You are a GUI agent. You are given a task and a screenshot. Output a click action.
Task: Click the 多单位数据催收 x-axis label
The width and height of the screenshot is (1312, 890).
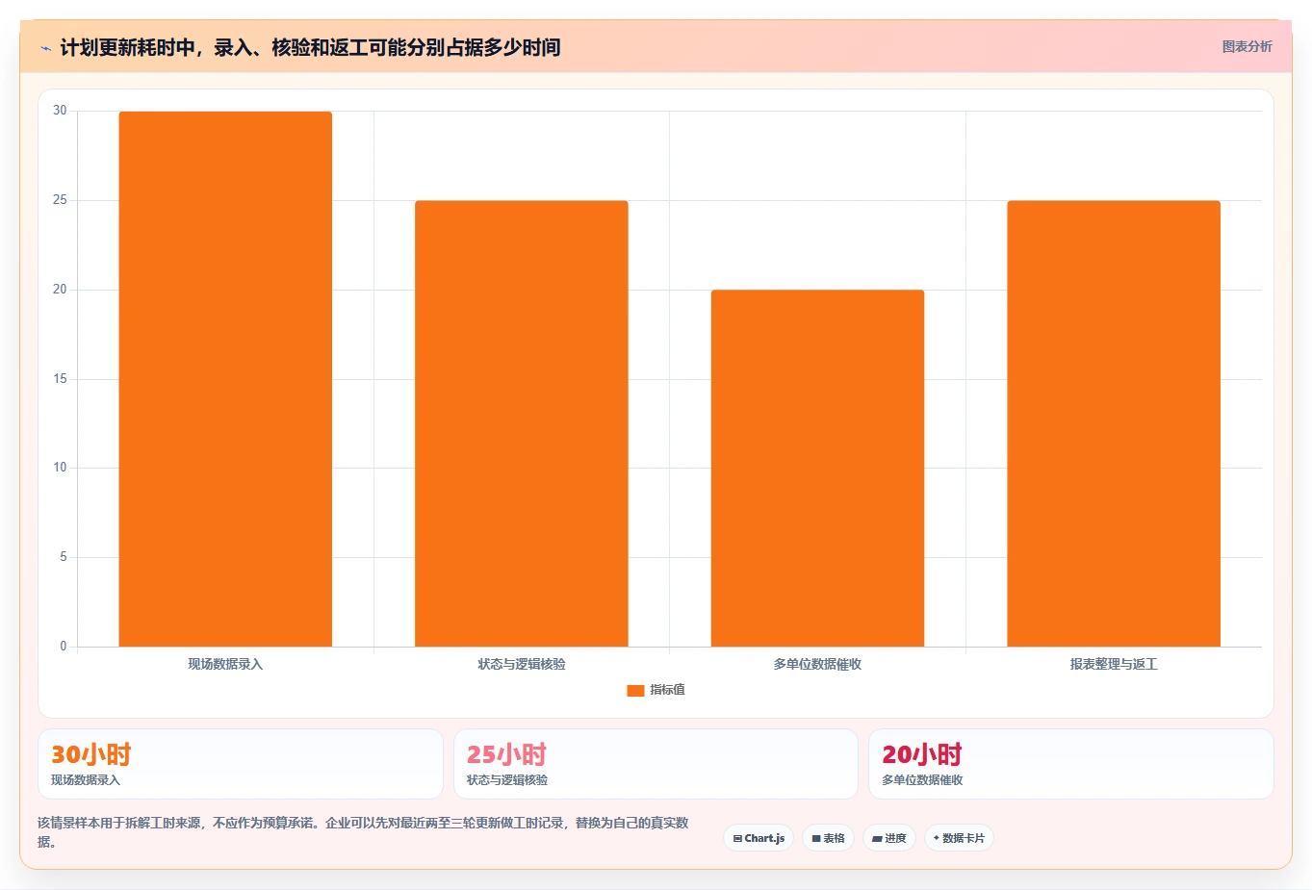coord(817,664)
